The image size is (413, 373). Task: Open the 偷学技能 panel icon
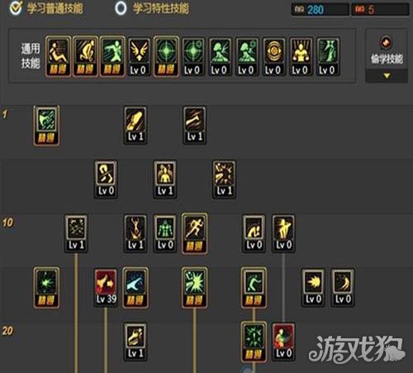point(386,42)
